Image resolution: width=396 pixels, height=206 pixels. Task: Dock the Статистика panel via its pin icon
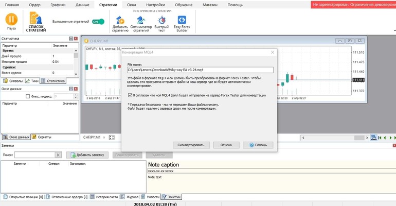(x=71, y=39)
